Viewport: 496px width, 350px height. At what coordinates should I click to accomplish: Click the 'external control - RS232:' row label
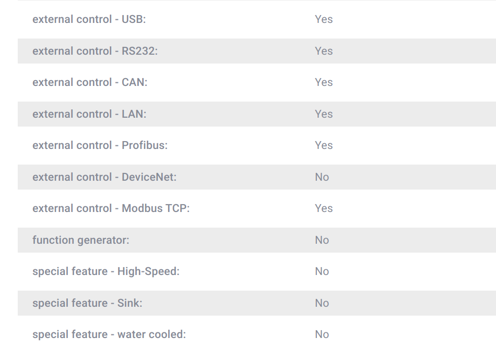tap(95, 51)
